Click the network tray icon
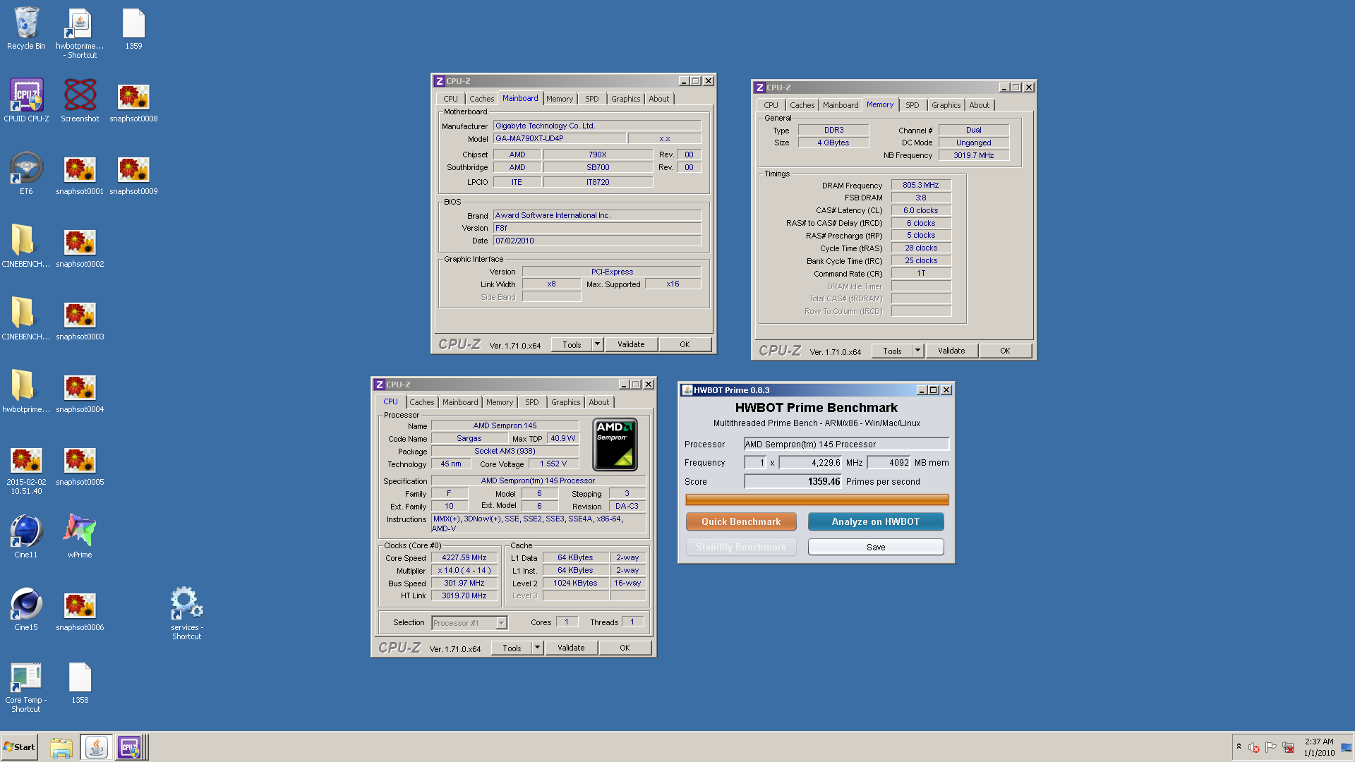This screenshot has height=762, width=1355. (x=1288, y=747)
